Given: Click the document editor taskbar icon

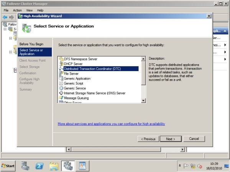Looking at the screenshot, I should [82, 166].
